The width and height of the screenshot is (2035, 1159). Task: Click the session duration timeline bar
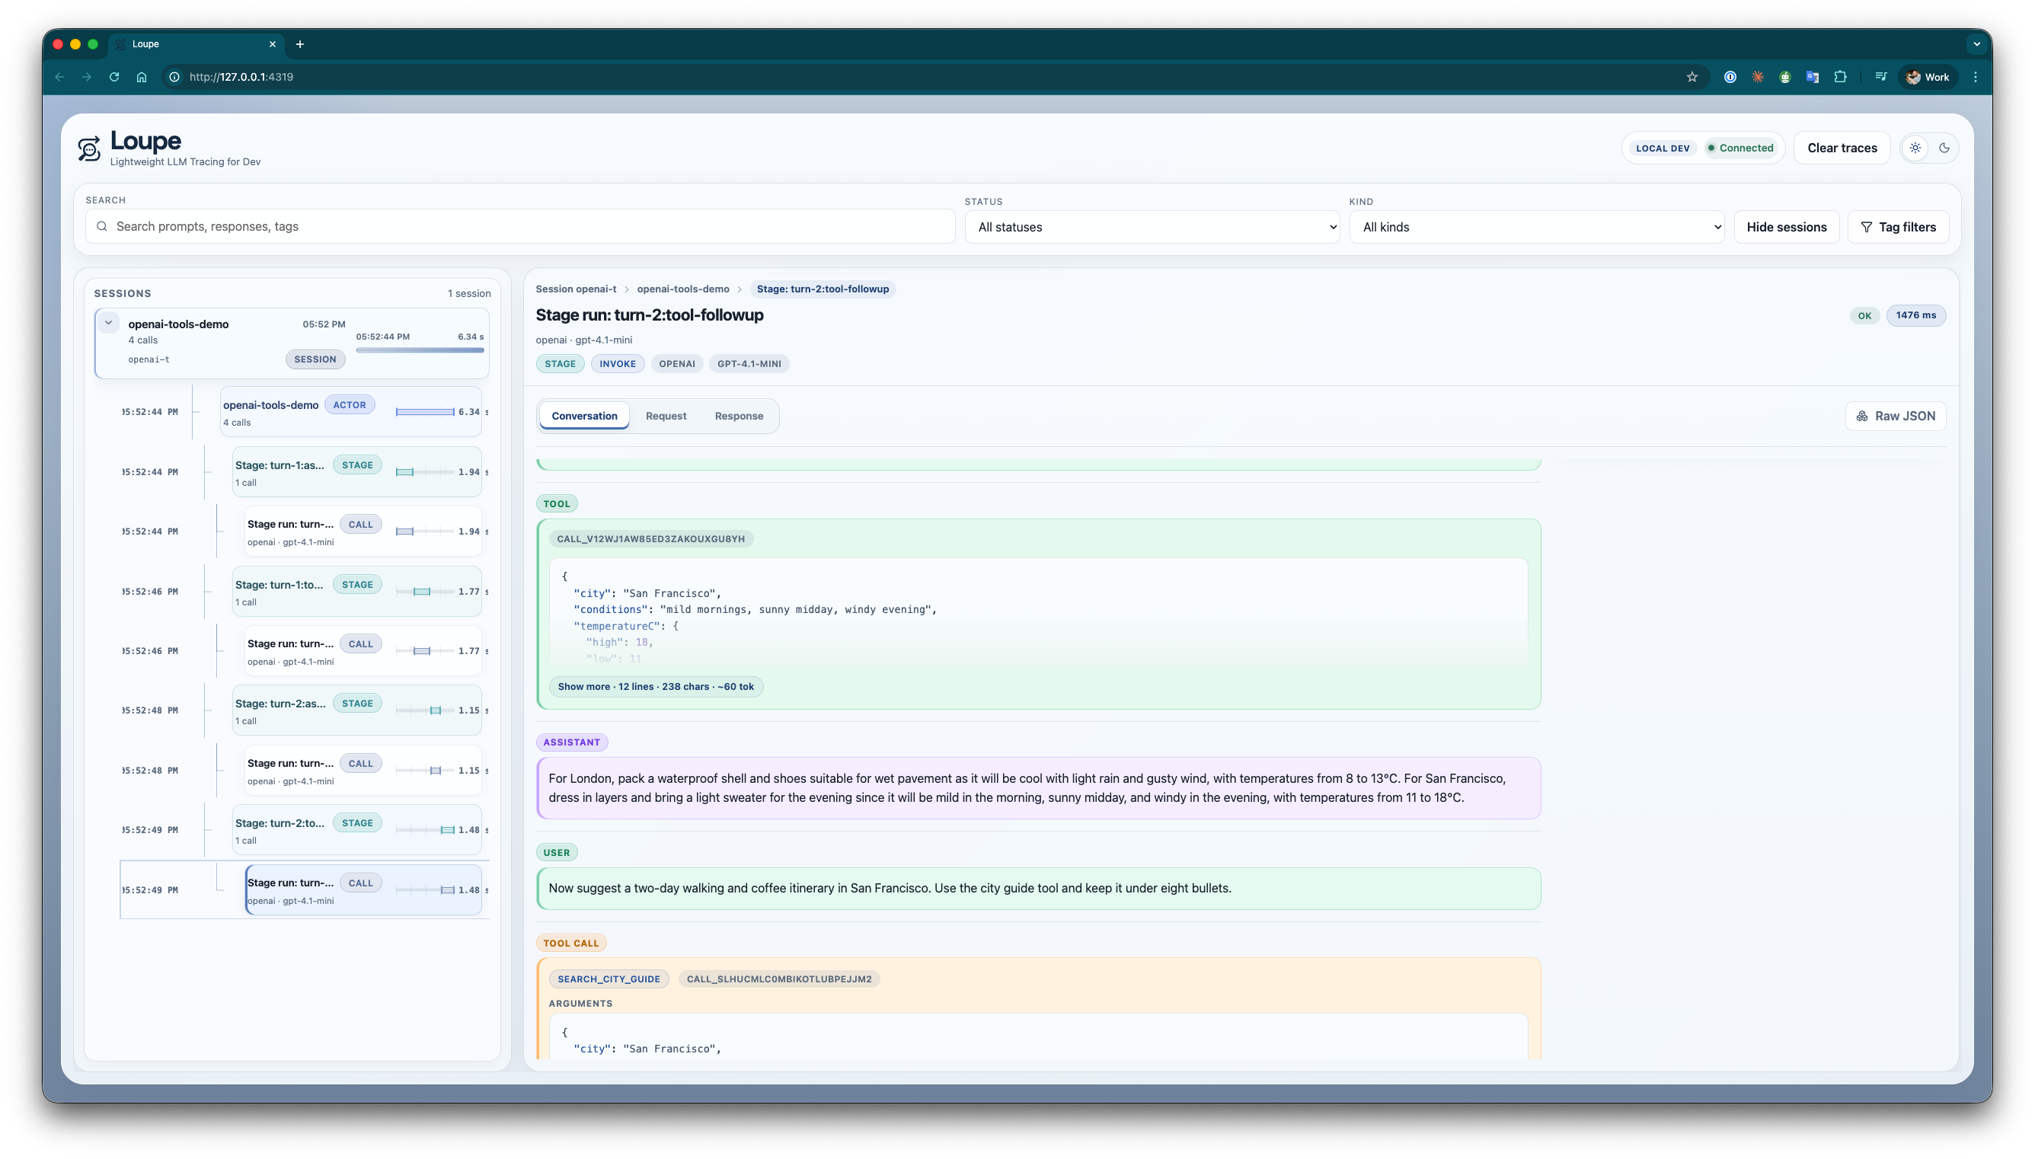tap(420, 350)
